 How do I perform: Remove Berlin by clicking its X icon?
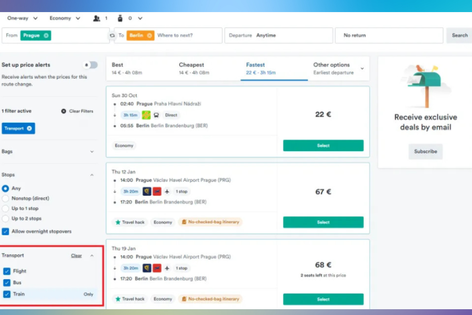(x=149, y=35)
